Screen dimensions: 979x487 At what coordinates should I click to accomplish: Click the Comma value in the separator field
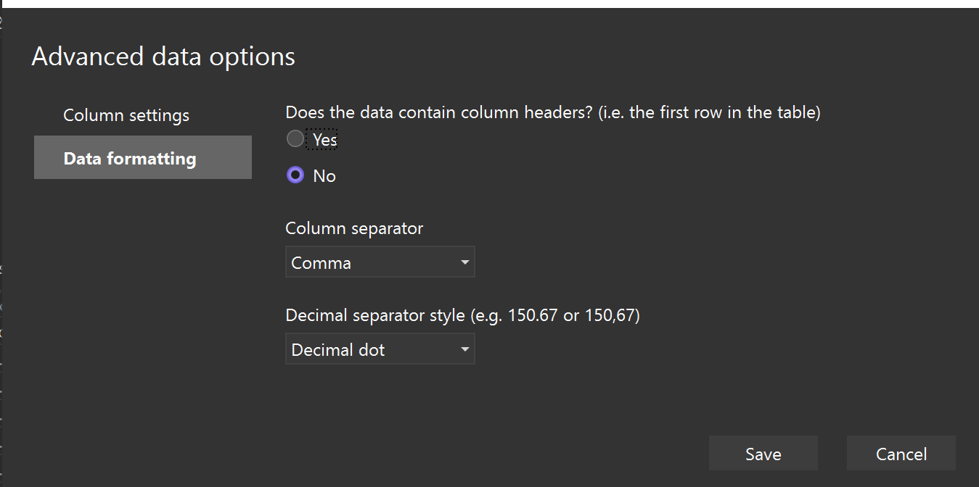pyautogui.click(x=321, y=262)
